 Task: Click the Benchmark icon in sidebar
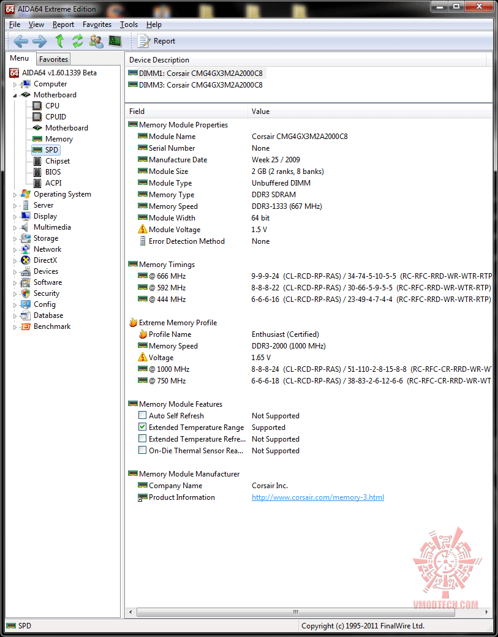tap(26, 326)
